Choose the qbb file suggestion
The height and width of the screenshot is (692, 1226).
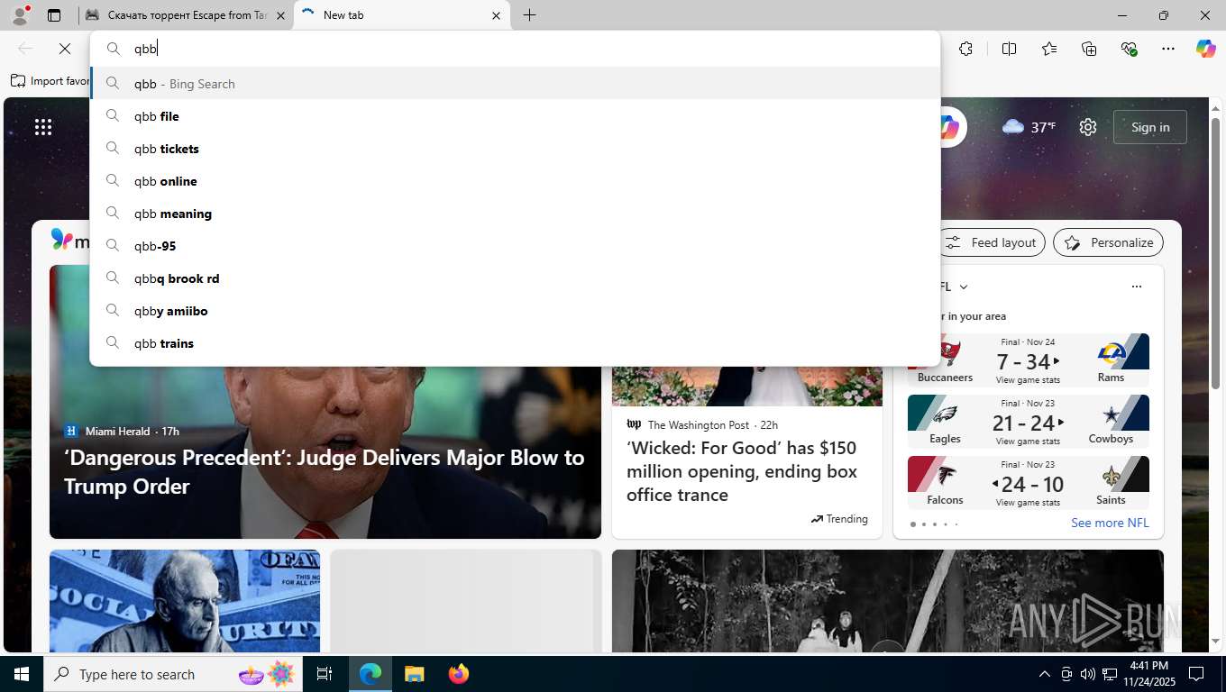(x=515, y=116)
